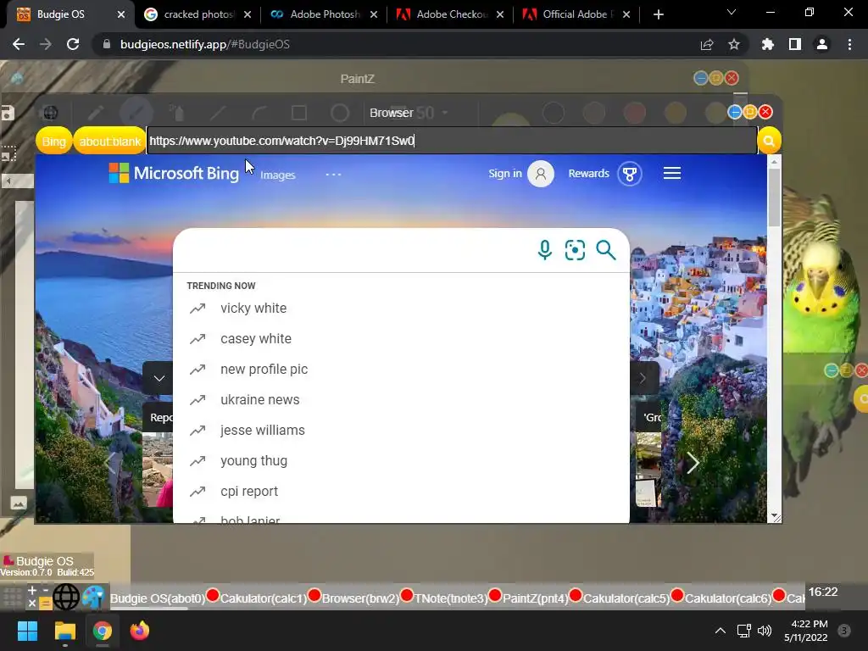Image resolution: width=868 pixels, height=651 pixels.
Task: Click the about:blank bookmark button
Action: [x=109, y=142]
